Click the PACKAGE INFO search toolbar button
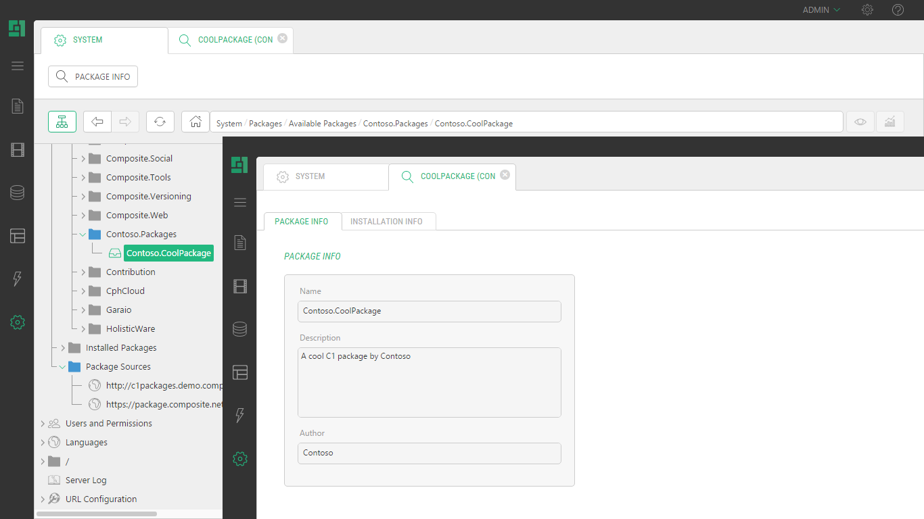This screenshot has width=924, height=519. tap(93, 76)
